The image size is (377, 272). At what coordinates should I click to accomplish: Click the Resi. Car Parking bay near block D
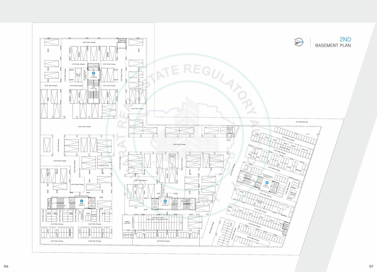[x=78, y=75]
